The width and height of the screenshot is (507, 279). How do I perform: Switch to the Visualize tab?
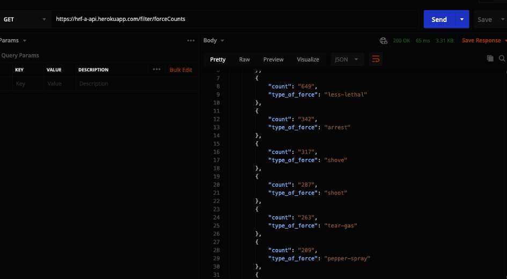(308, 60)
